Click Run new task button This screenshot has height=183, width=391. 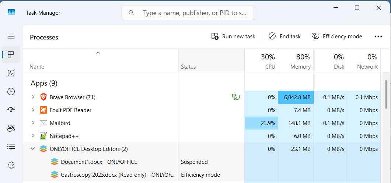233,37
